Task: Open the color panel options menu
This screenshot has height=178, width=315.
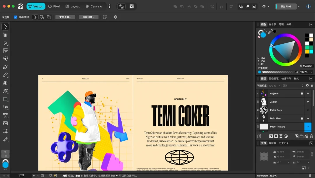Action: coord(311,24)
